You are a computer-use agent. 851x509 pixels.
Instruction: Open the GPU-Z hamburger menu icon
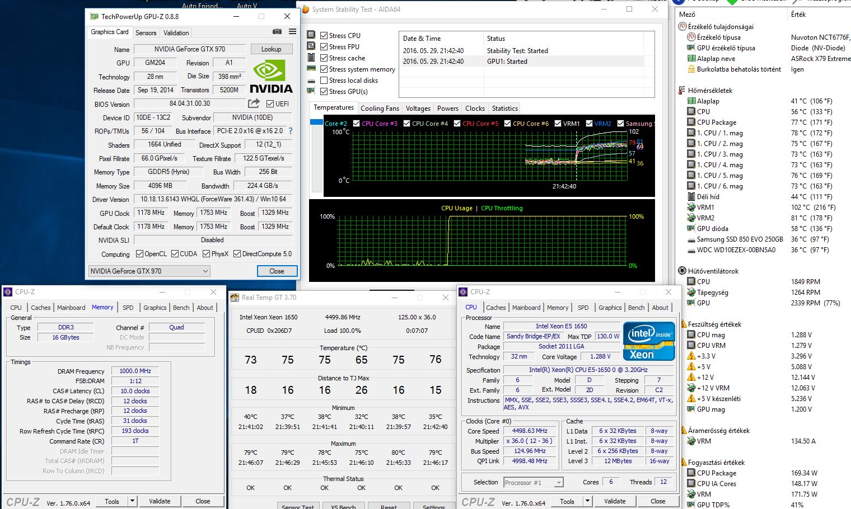[292, 32]
